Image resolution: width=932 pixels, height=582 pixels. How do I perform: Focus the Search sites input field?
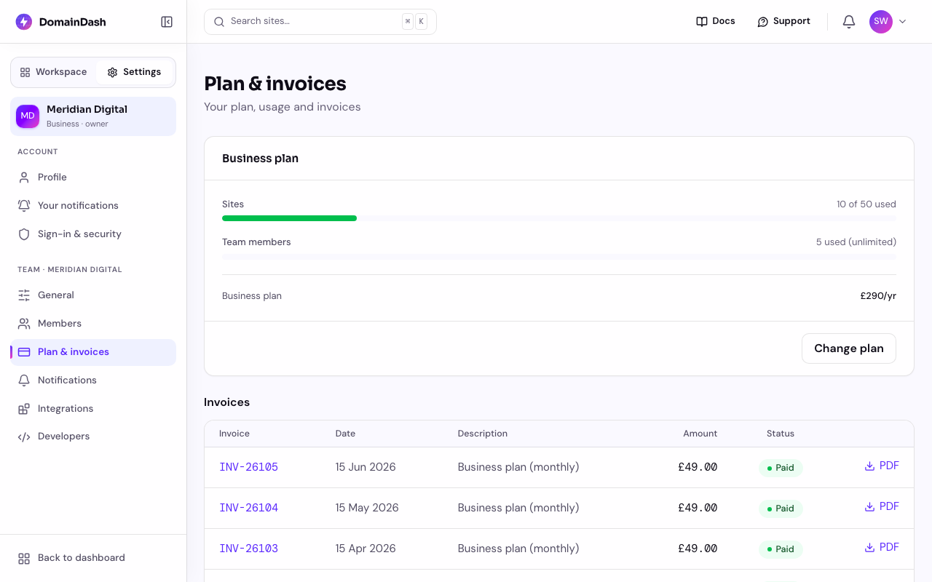320,22
